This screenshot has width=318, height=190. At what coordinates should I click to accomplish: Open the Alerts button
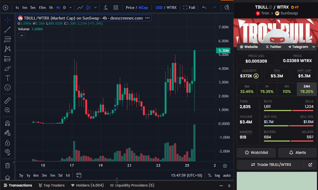(x=297, y=153)
